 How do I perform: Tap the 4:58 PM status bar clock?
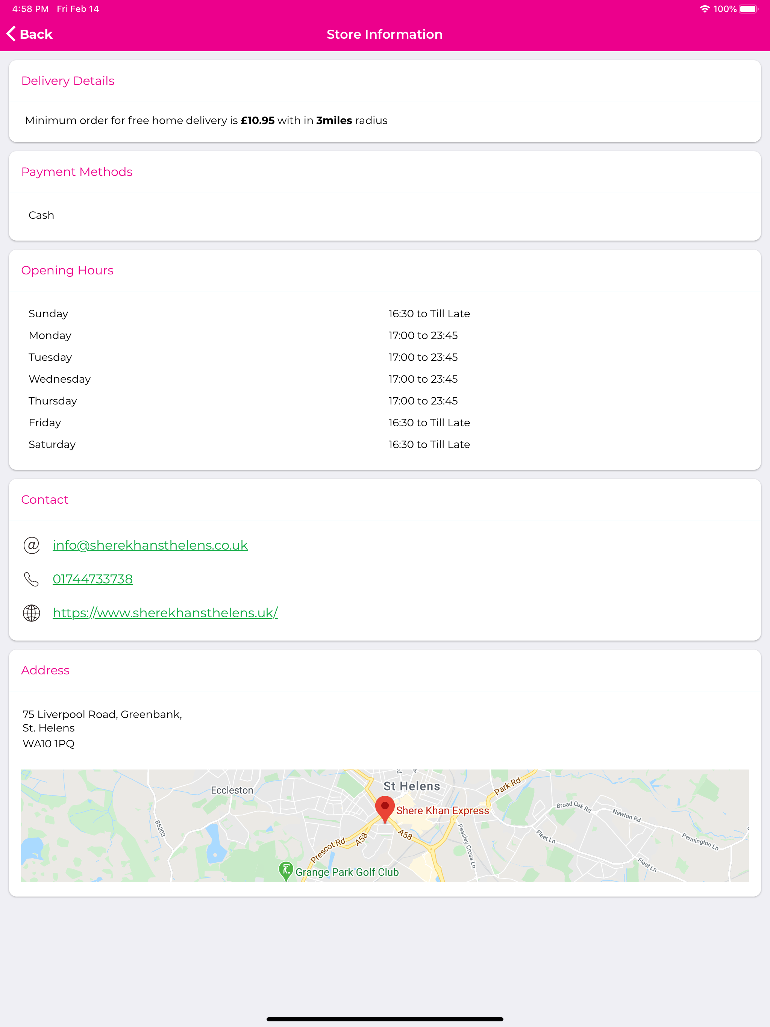click(x=30, y=9)
